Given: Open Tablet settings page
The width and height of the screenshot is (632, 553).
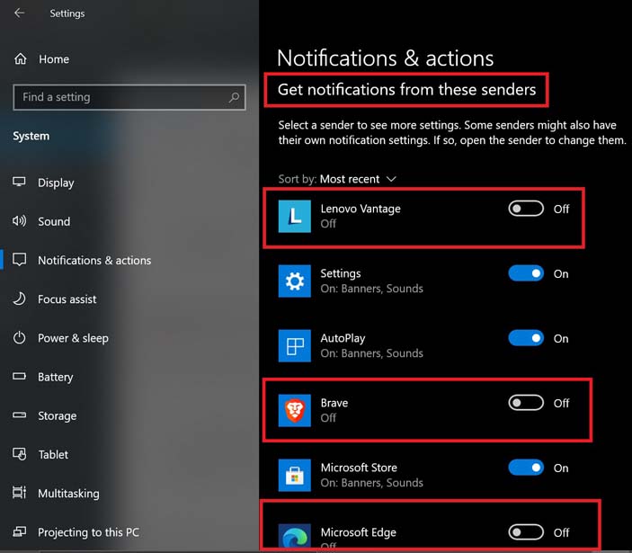Looking at the screenshot, I should click(x=53, y=455).
